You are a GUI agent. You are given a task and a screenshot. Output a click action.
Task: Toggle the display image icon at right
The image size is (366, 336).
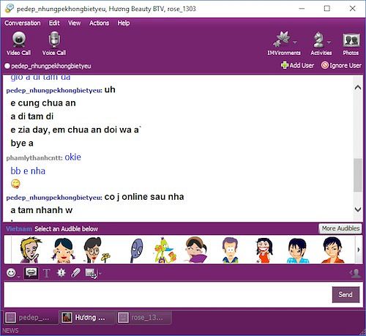[355, 273]
